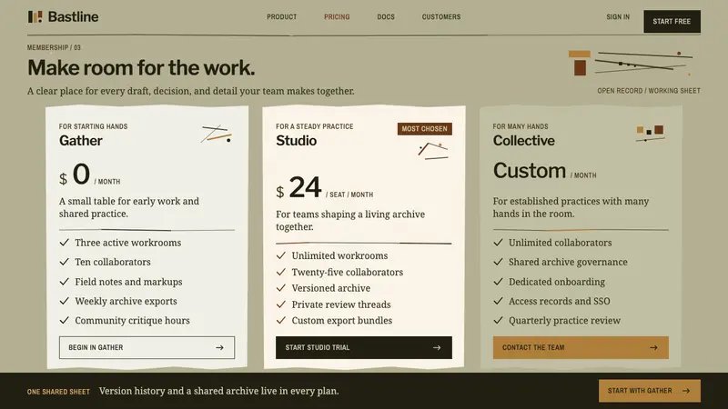Image resolution: width=728 pixels, height=409 pixels.
Task: Click the checkmark beside Community critique hours
Action: tap(64, 321)
